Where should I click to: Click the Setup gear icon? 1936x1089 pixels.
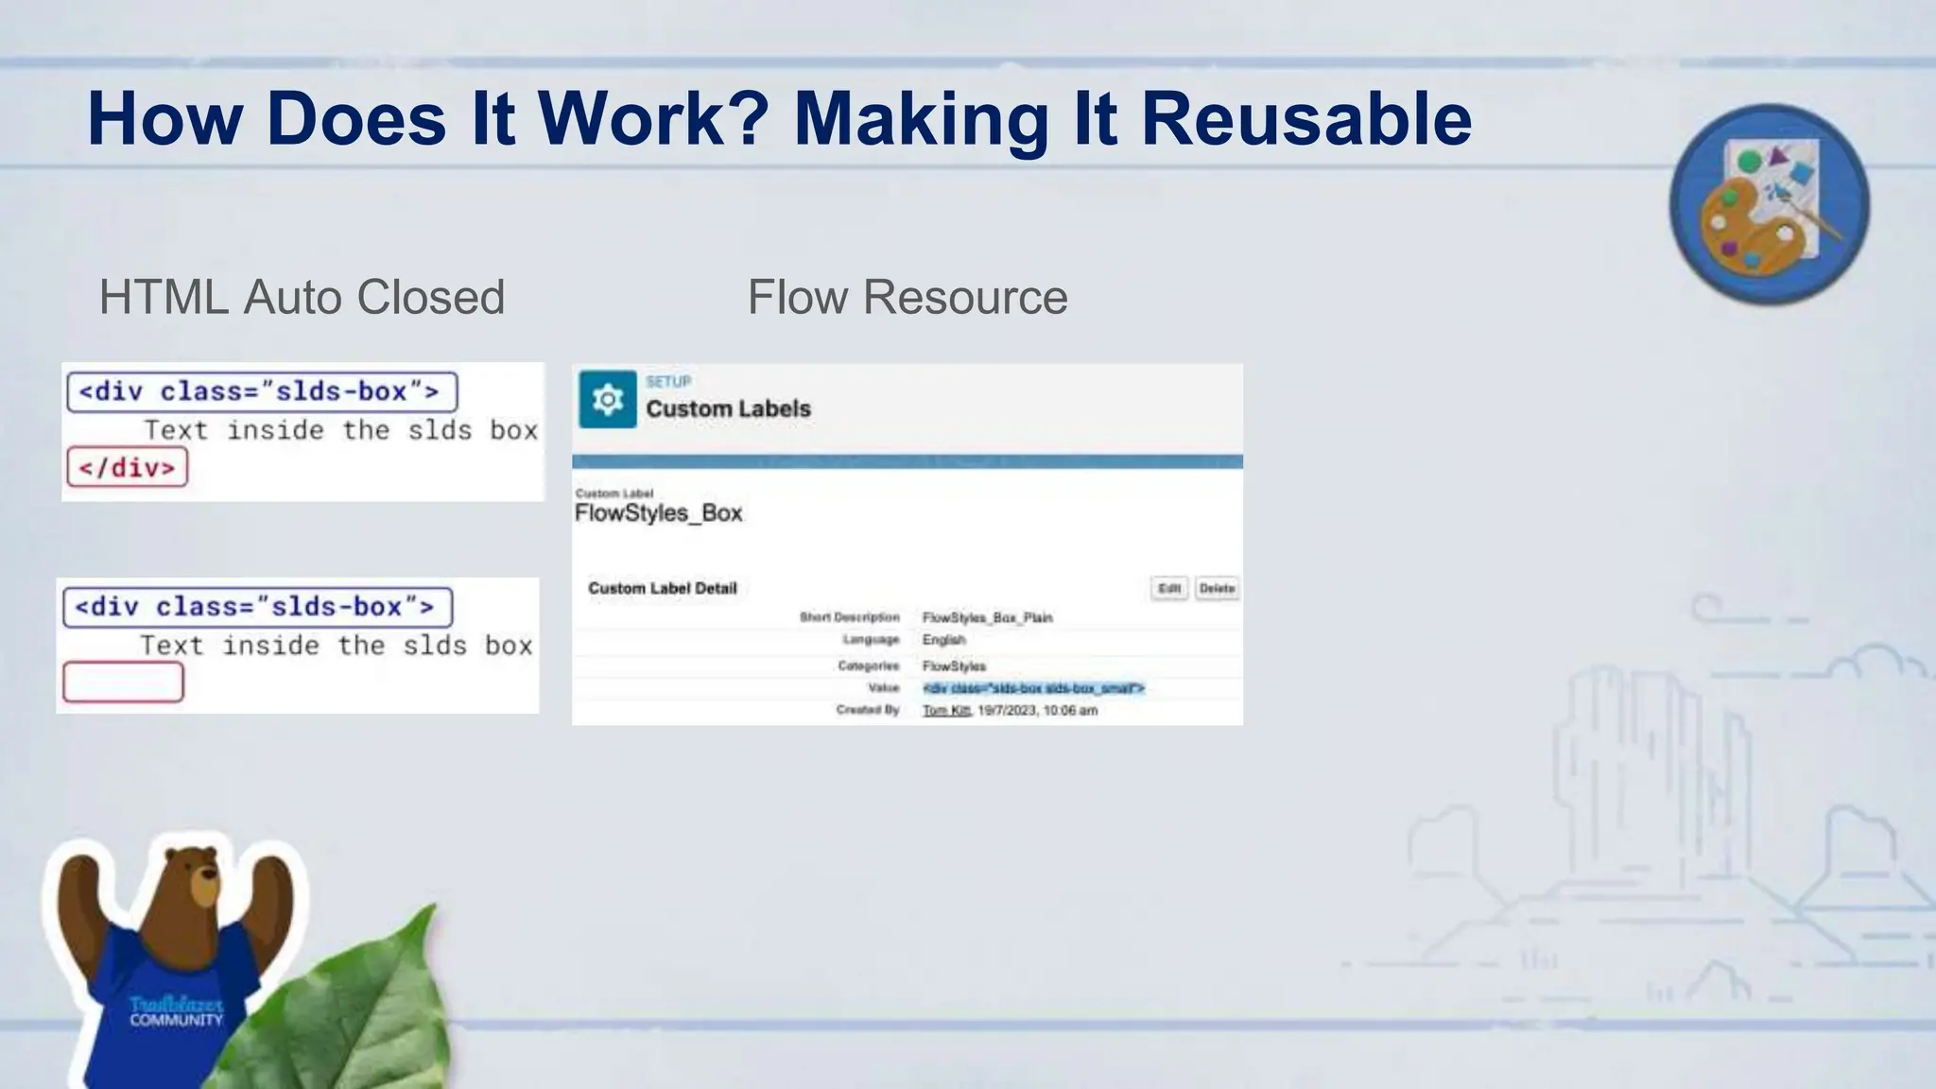point(607,400)
